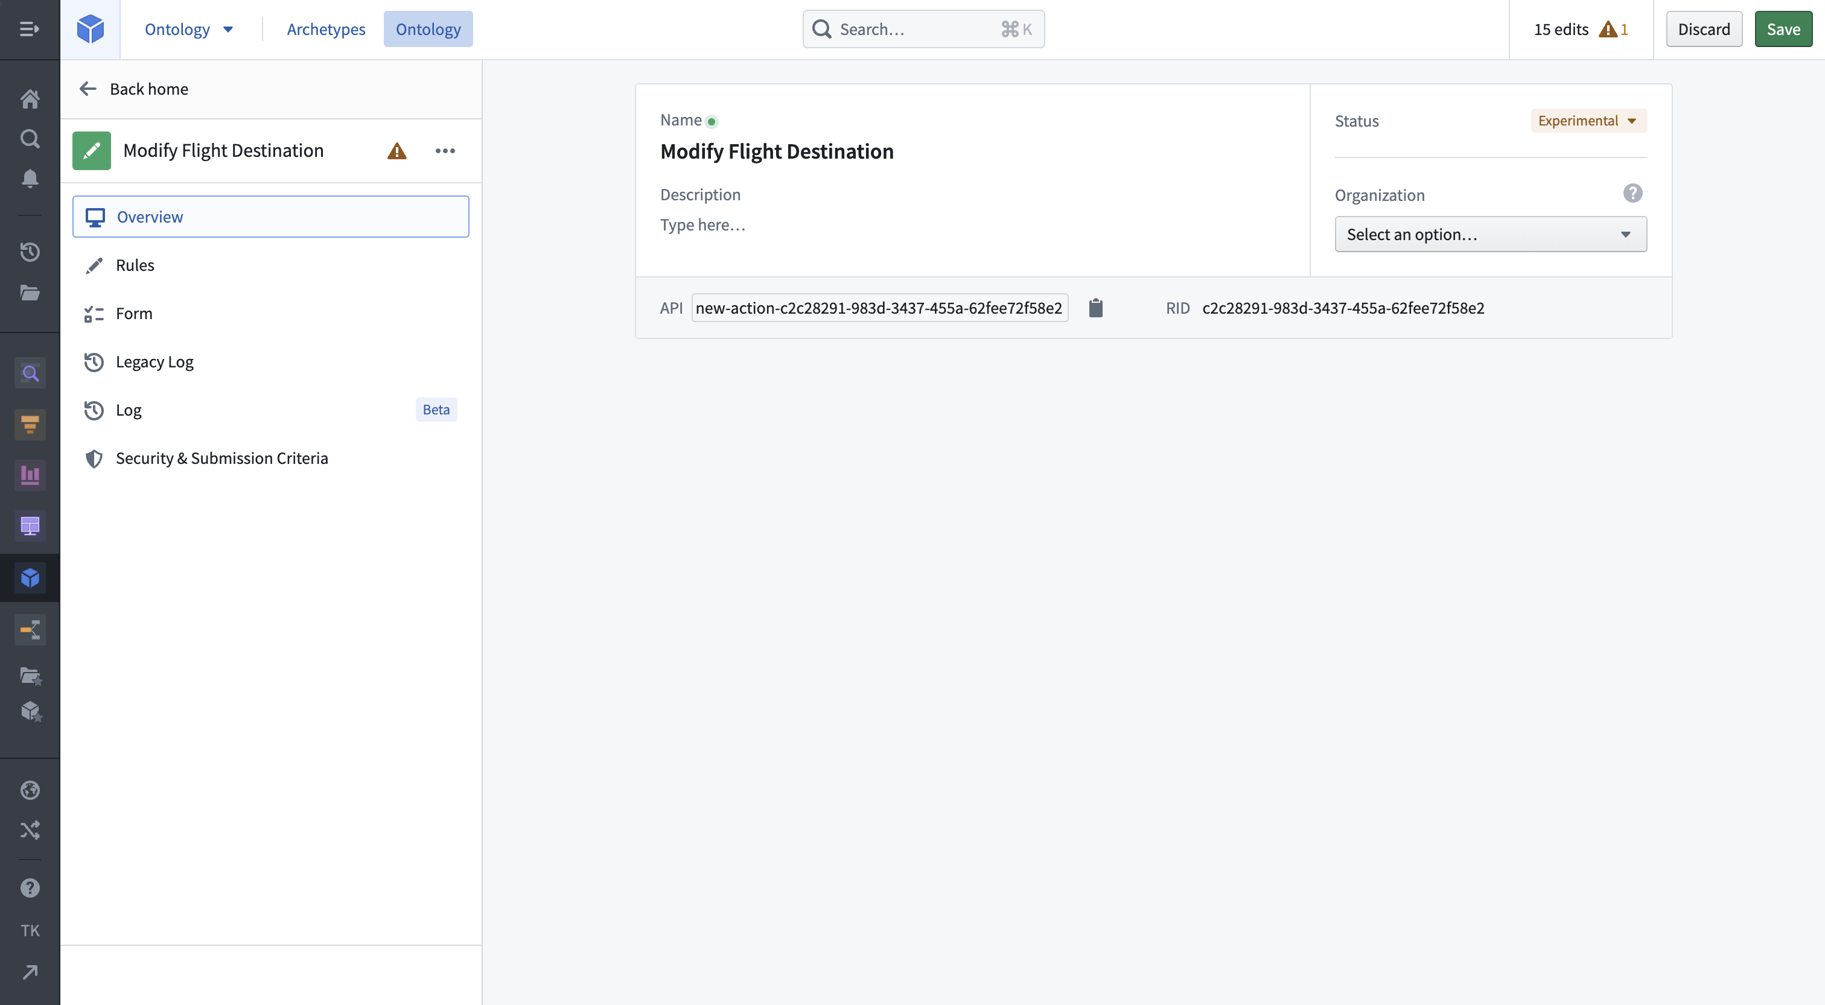The width and height of the screenshot is (1825, 1005).
Task: Switch to the Archetypes tab
Action: pos(326,29)
